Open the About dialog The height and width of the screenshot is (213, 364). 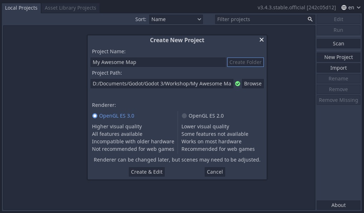tap(338, 205)
